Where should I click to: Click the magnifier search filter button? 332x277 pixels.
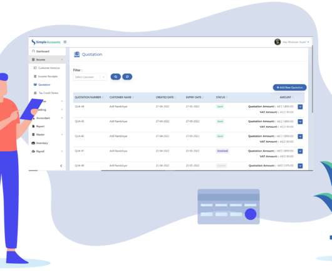(x=116, y=76)
